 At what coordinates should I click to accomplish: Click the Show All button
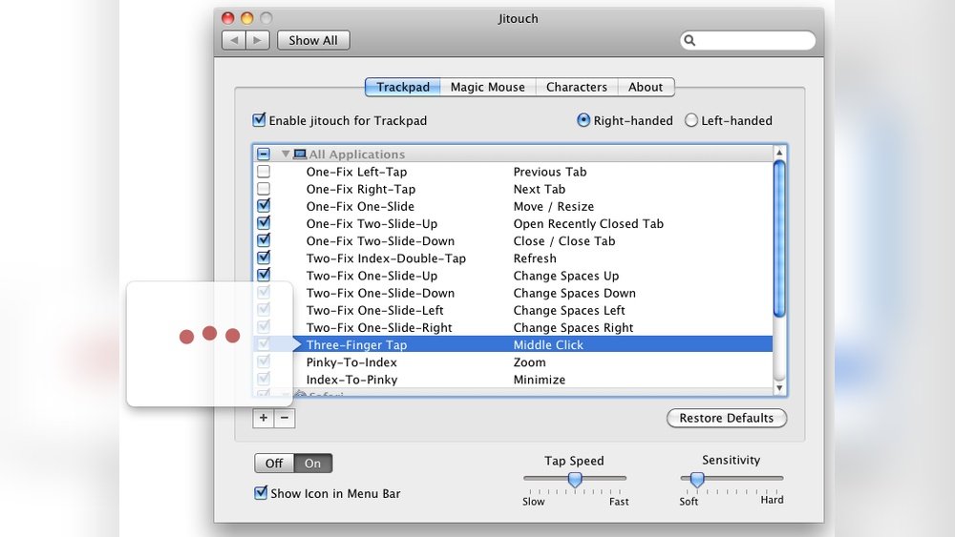click(313, 40)
